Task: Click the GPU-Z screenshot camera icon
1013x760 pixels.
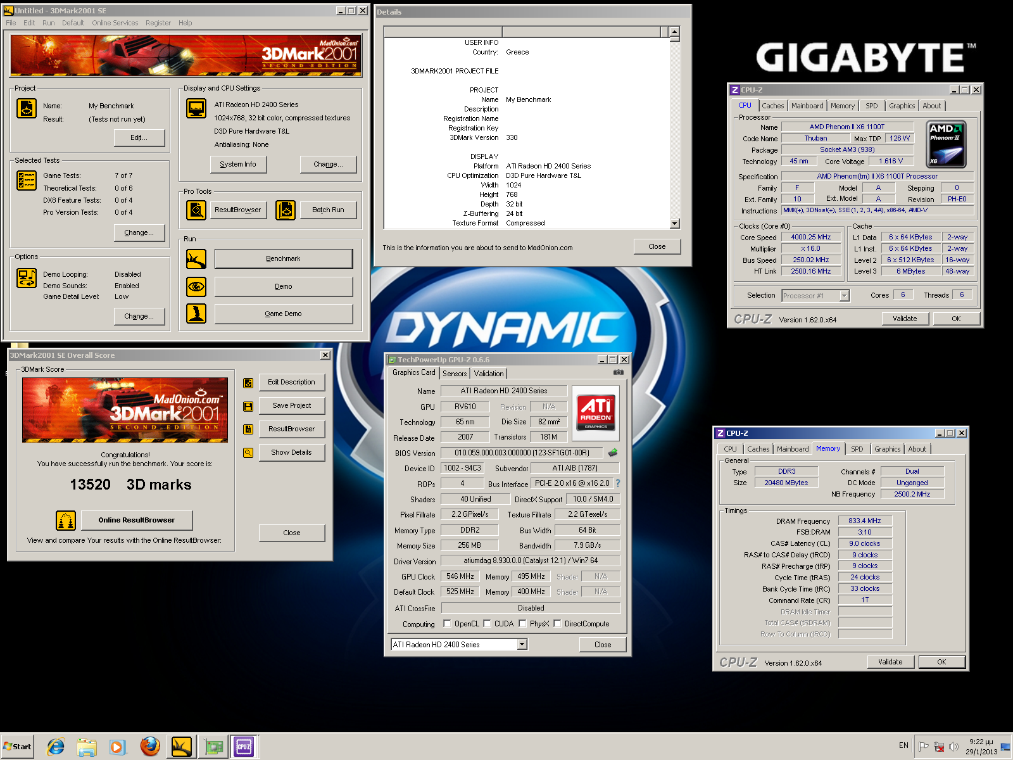Action: 619,372
